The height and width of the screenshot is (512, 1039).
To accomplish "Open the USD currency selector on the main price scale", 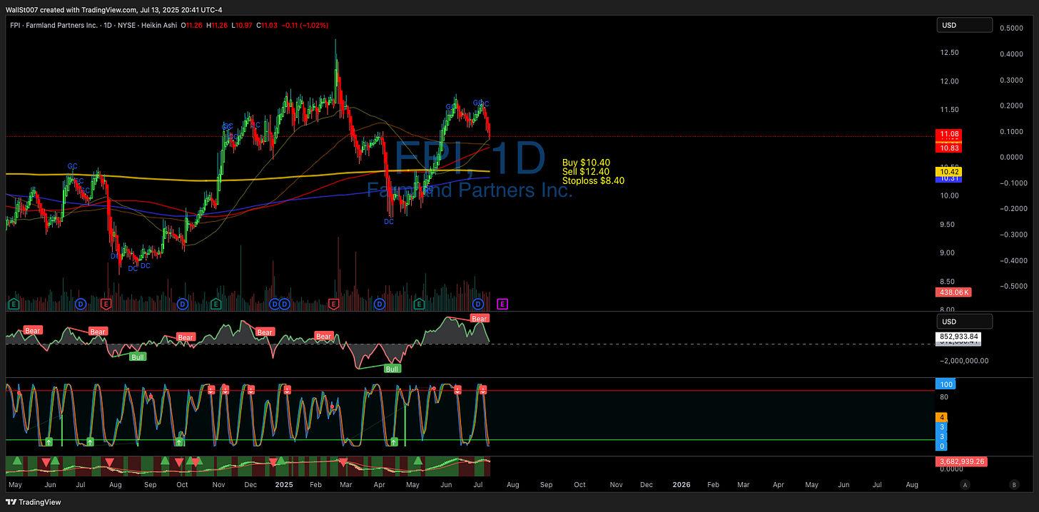I will (x=964, y=24).
